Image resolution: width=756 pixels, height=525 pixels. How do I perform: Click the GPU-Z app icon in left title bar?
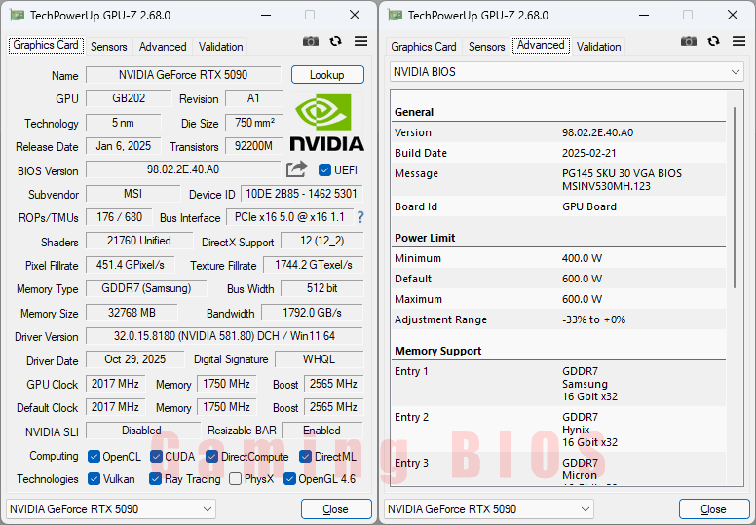tap(17, 16)
